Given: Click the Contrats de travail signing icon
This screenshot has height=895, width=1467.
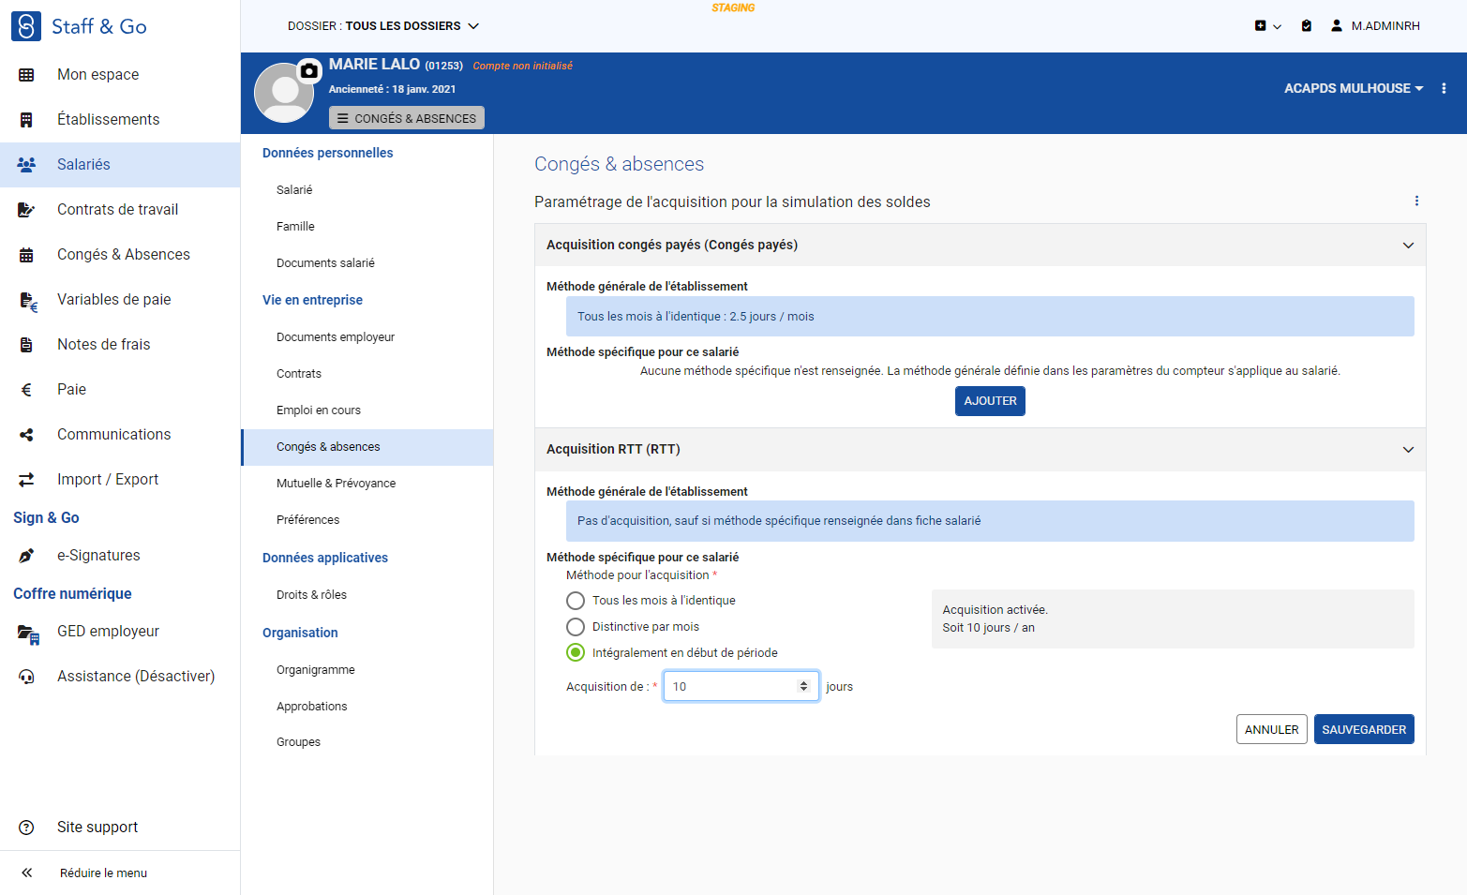Looking at the screenshot, I should coord(26,210).
